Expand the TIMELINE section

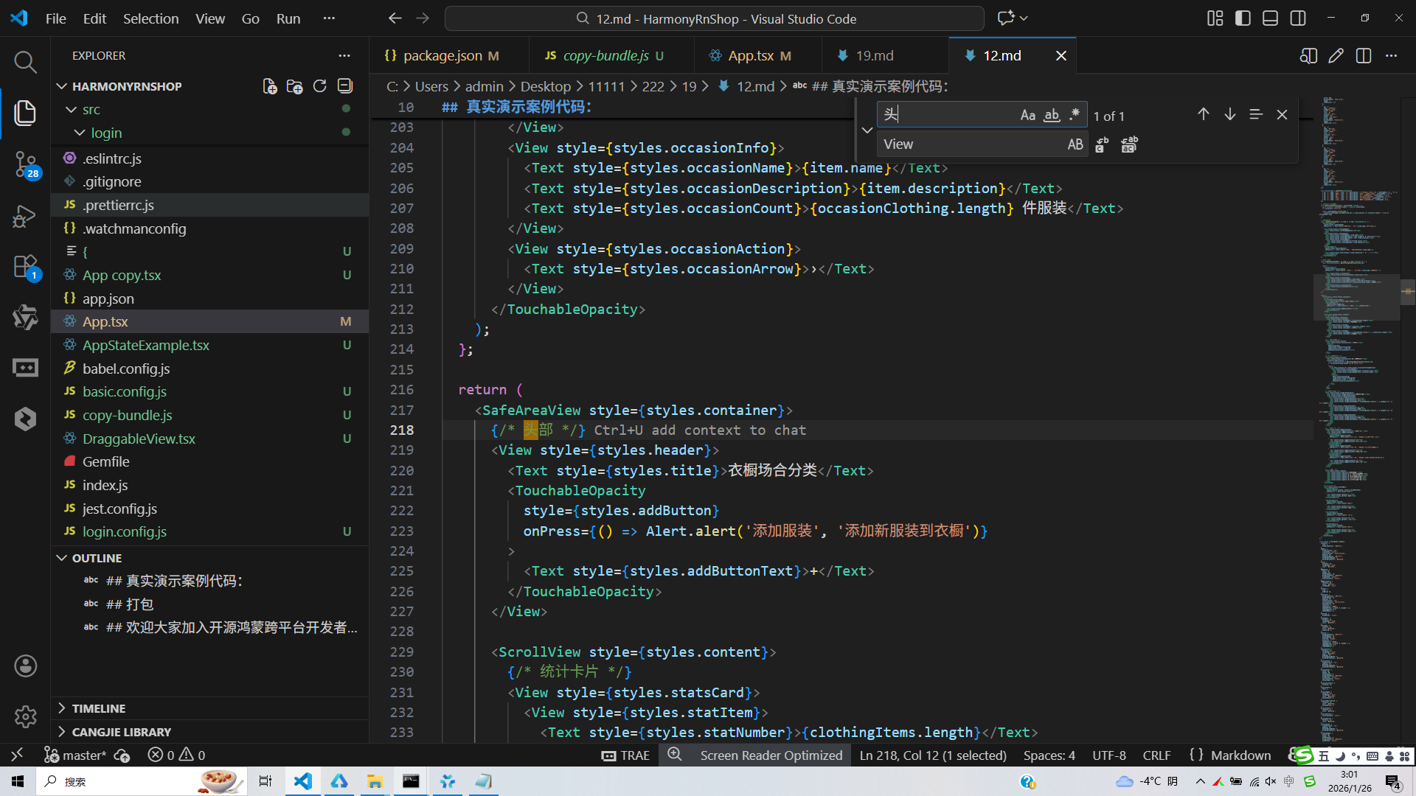tap(99, 708)
